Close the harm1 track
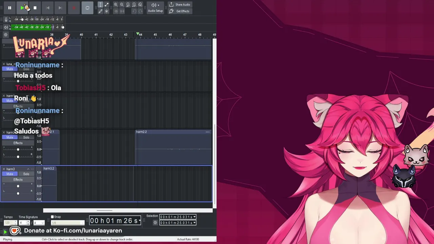The width and height of the screenshot is (434, 244). pyautogui.click(x=4, y=96)
